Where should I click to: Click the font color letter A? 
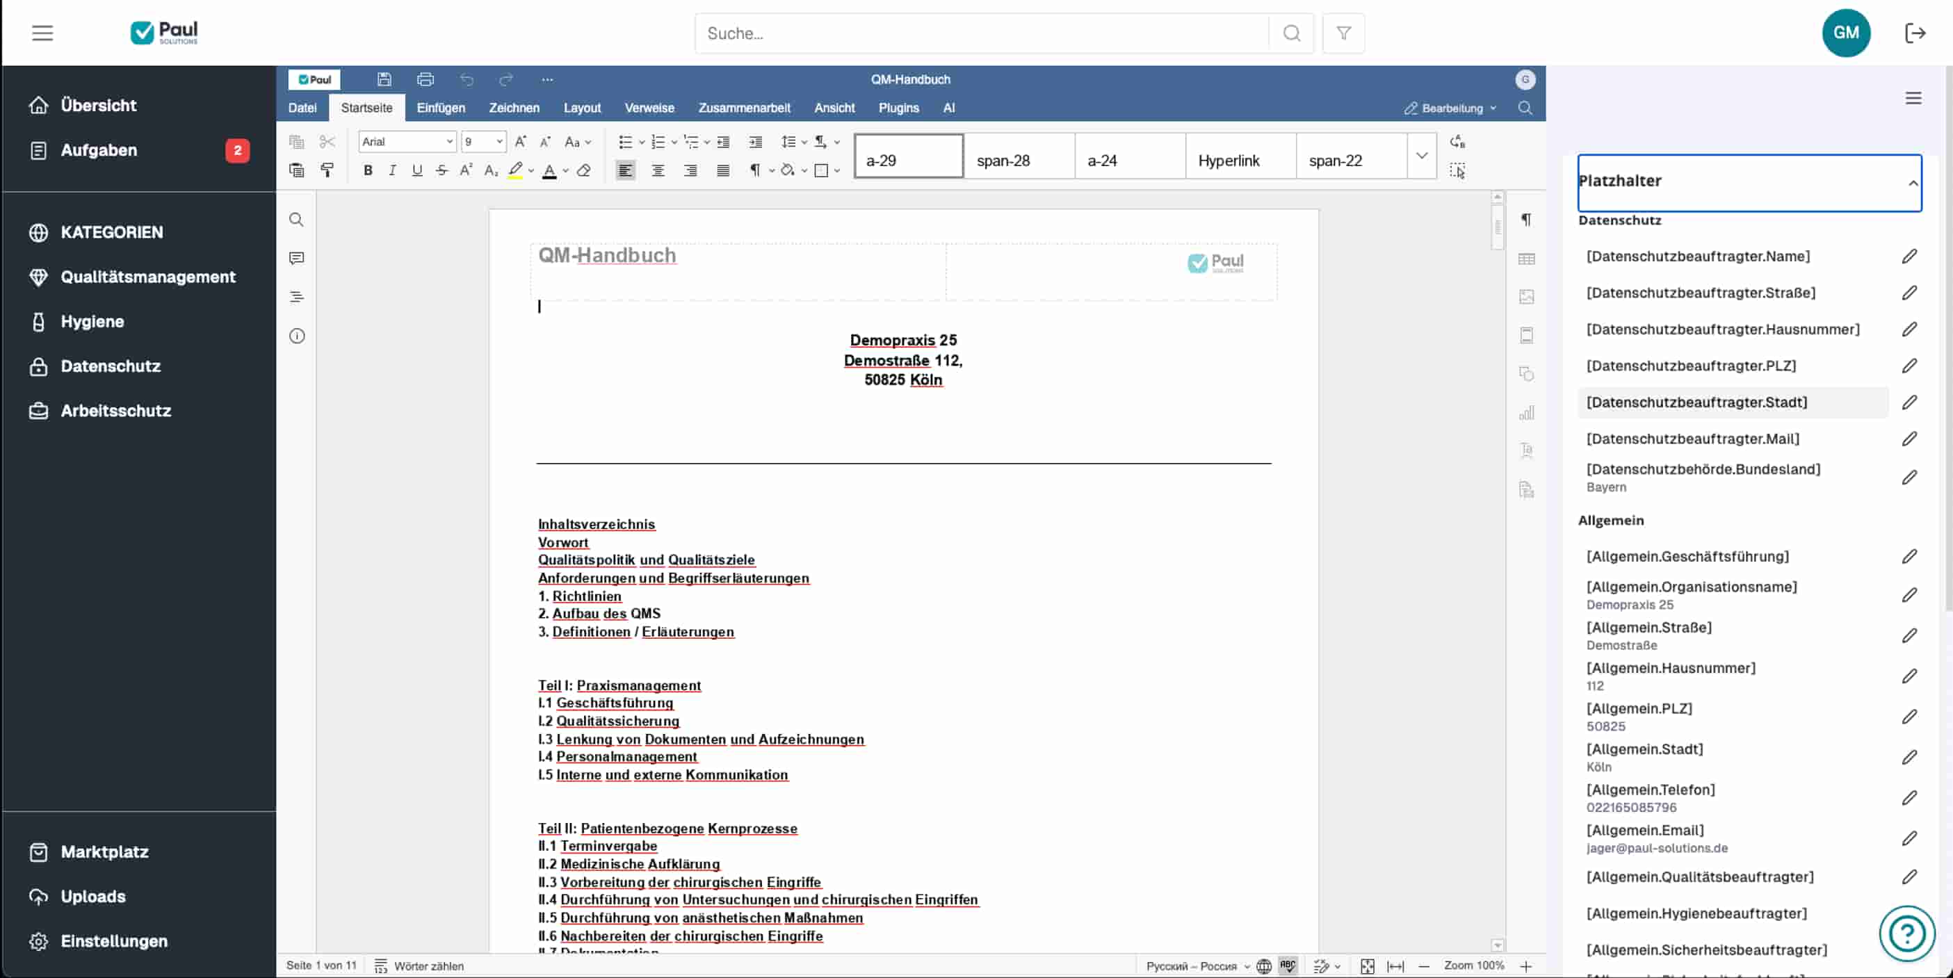tap(550, 170)
